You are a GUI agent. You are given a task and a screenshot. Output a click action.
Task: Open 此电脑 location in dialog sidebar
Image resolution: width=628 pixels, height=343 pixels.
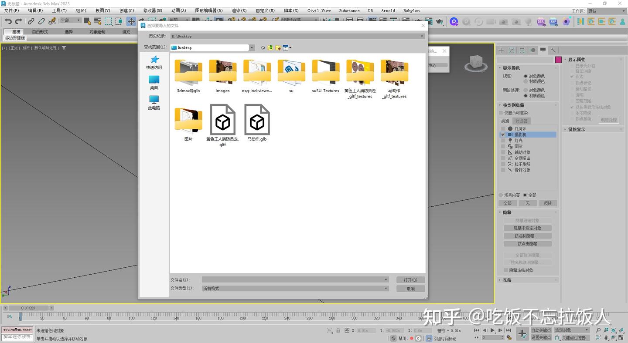[154, 103]
